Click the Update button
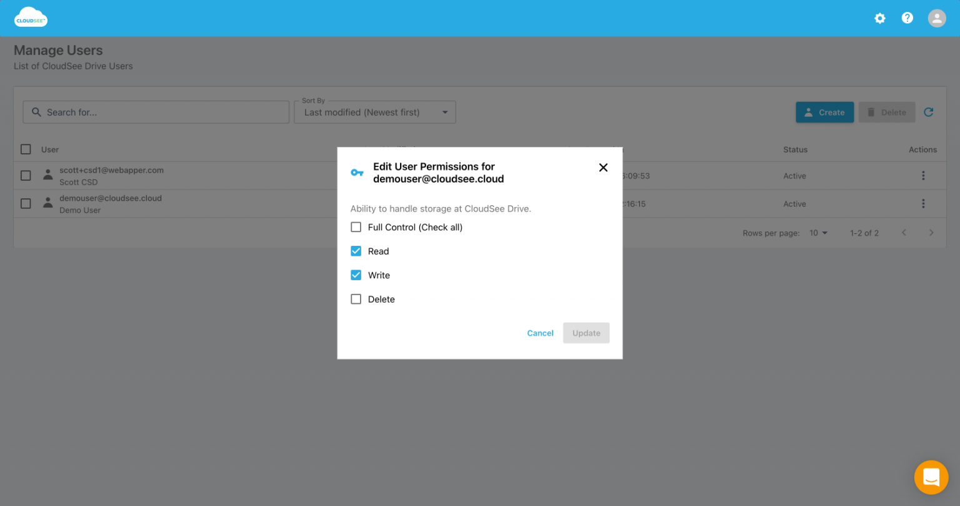 click(586, 333)
